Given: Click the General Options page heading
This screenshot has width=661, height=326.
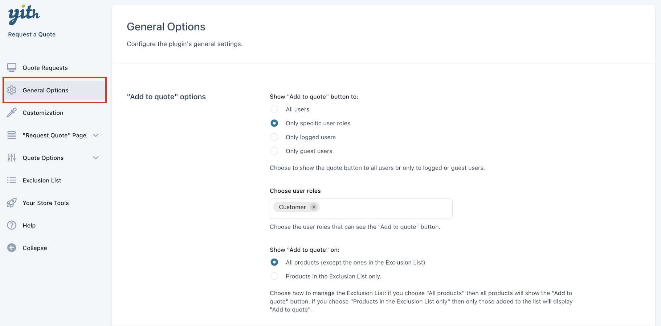Looking at the screenshot, I should pos(166,27).
